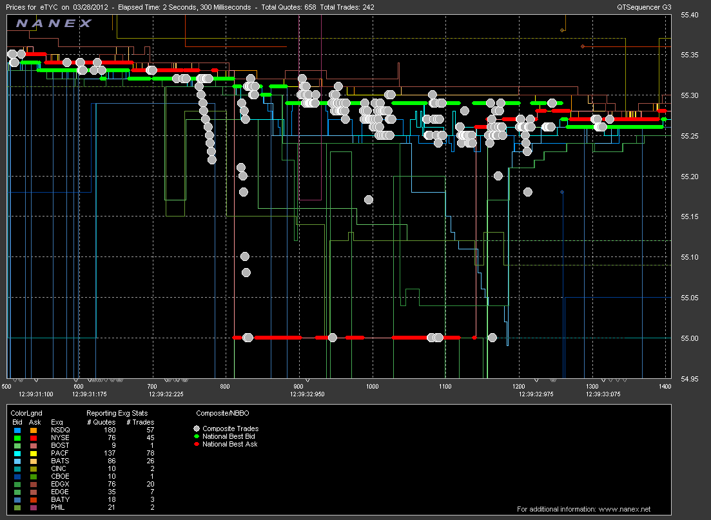The width and height of the screenshot is (711, 520).
Task: Click the EDGX ask color swatch
Action: [x=34, y=484]
